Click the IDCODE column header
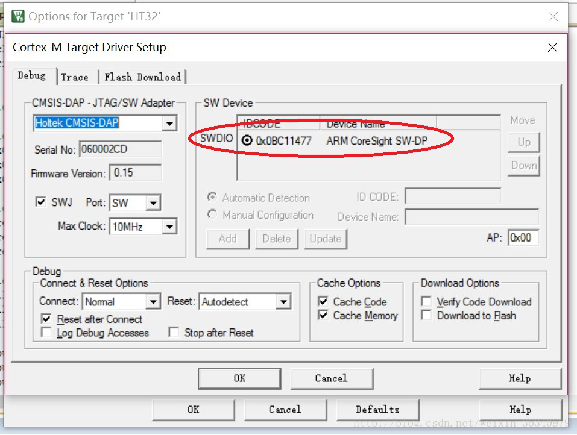 (279, 123)
